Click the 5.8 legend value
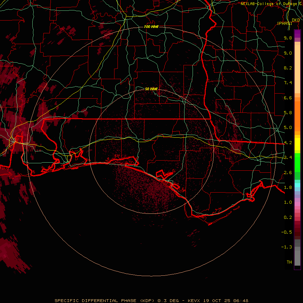The height and width of the screenshot is (303, 303). coord(288,113)
